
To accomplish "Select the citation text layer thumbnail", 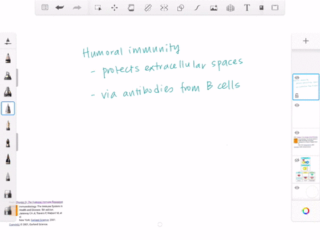I will [x=306, y=142].
